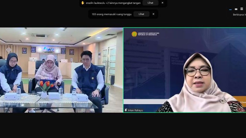Select the single small thumbnail view icon
The height and width of the screenshot is (138, 246).
(x=236, y=9)
